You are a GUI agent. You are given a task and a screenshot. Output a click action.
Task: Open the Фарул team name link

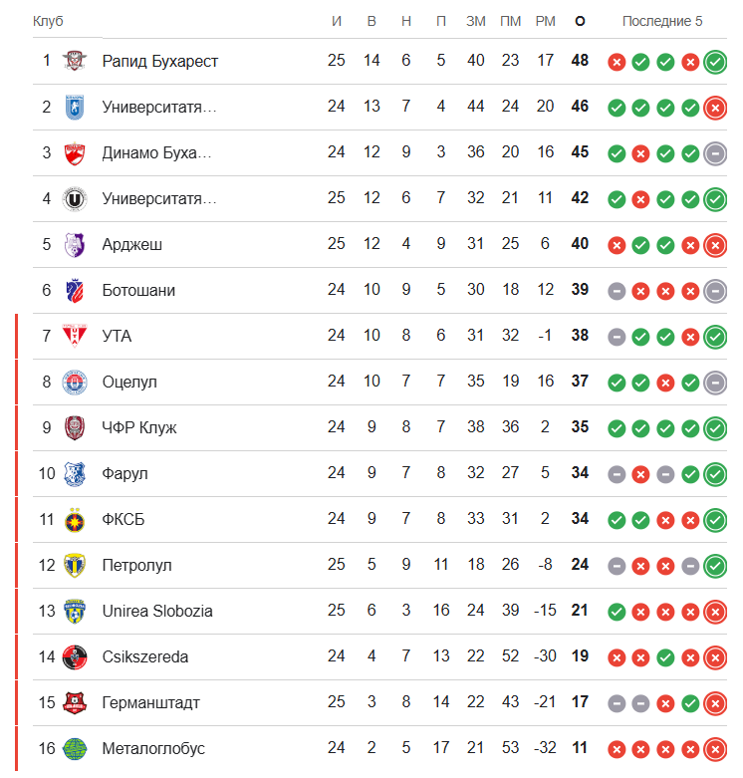pyautogui.click(x=124, y=473)
